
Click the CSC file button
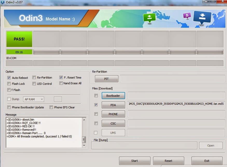[x=113, y=123]
